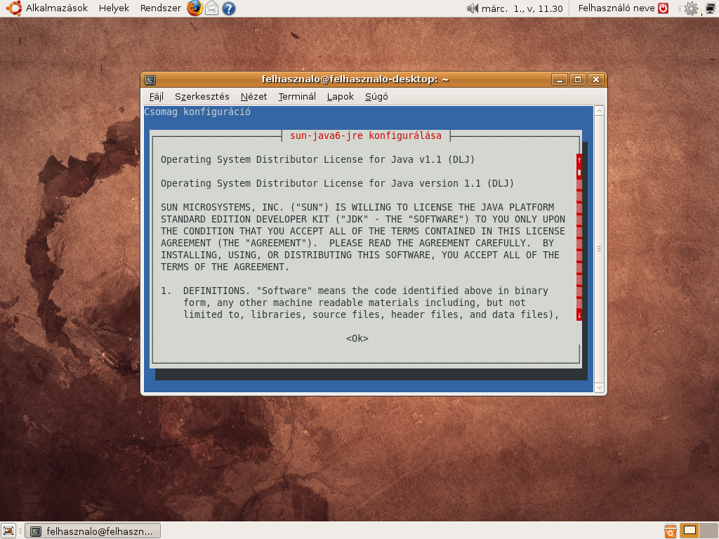Click the terminal scrollbar up arrow
The image size is (719, 539).
pyautogui.click(x=599, y=111)
